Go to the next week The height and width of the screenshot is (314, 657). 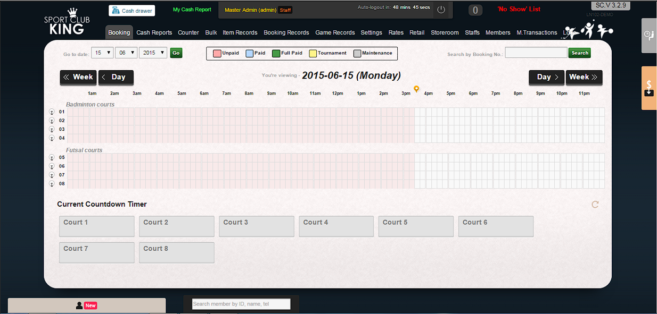pyautogui.click(x=584, y=77)
